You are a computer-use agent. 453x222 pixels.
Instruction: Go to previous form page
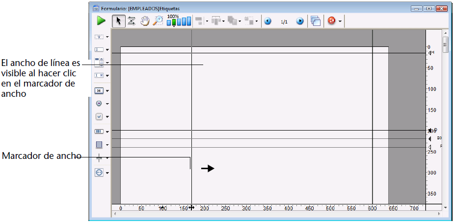click(267, 22)
